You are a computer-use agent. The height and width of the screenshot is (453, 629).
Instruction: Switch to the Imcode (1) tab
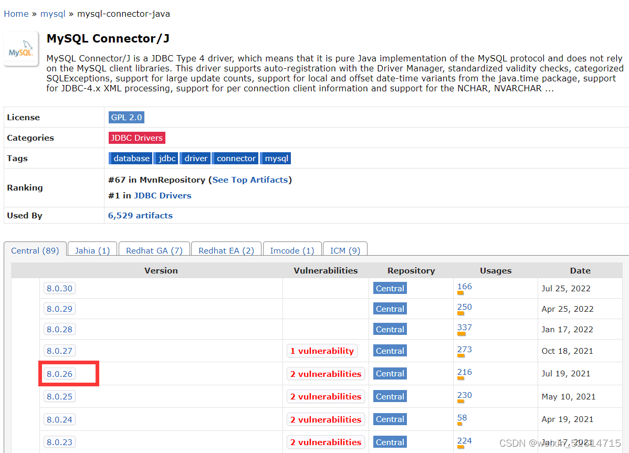(x=292, y=250)
